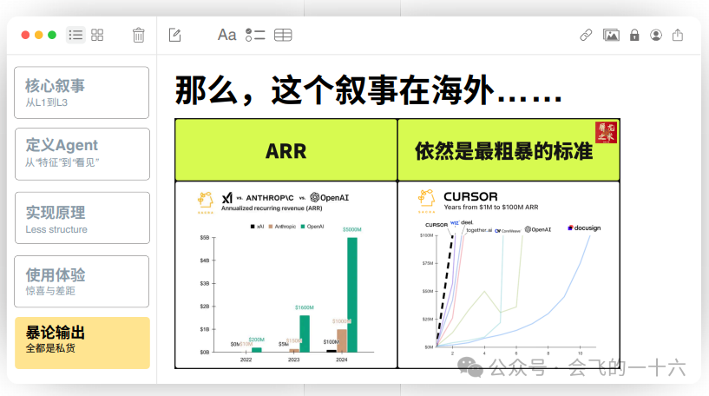Click the Annualized recurring revenue (ARR) subtitle
The width and height of the screenshot is (709, 396).
click(x=272, y=208)
